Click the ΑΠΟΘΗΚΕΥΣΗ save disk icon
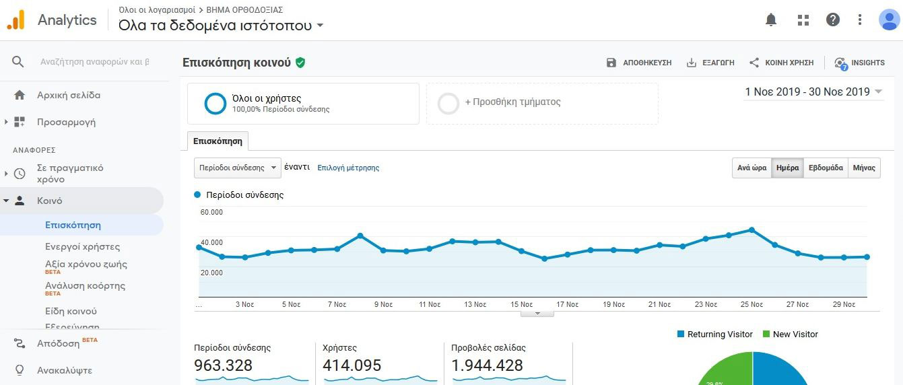This screenshot has height=385, width=903. point(611,63)
